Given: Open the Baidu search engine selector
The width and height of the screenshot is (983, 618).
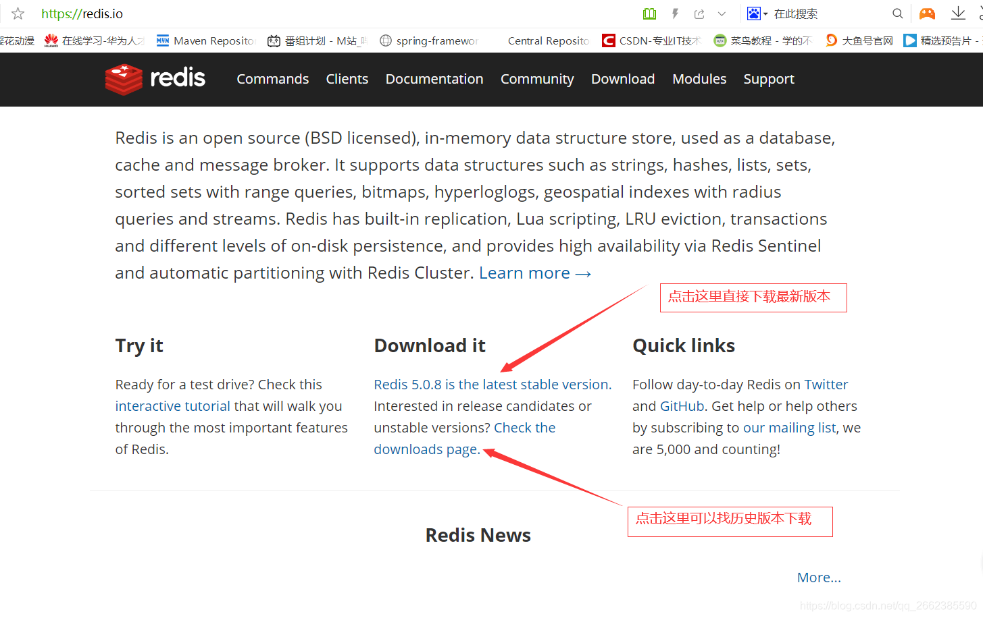Looking at the screenshot, I should coord(757,13).
